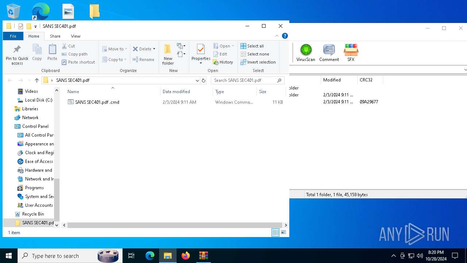Image resolution: width=467 pixels, height=263 pixels.
Task: Select Videos in navigation pane
Action: (31, 91)
